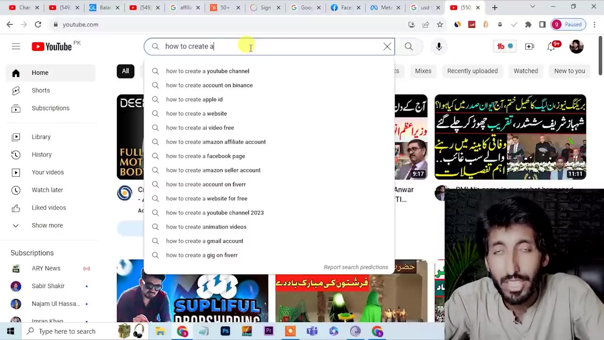Open the YouTube hamburger guide menu
The width and height of the screenshot is (604, 340).
coord(16,46)
